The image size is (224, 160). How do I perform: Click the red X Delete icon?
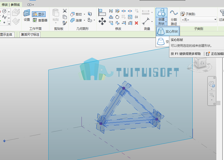[136, 23]
